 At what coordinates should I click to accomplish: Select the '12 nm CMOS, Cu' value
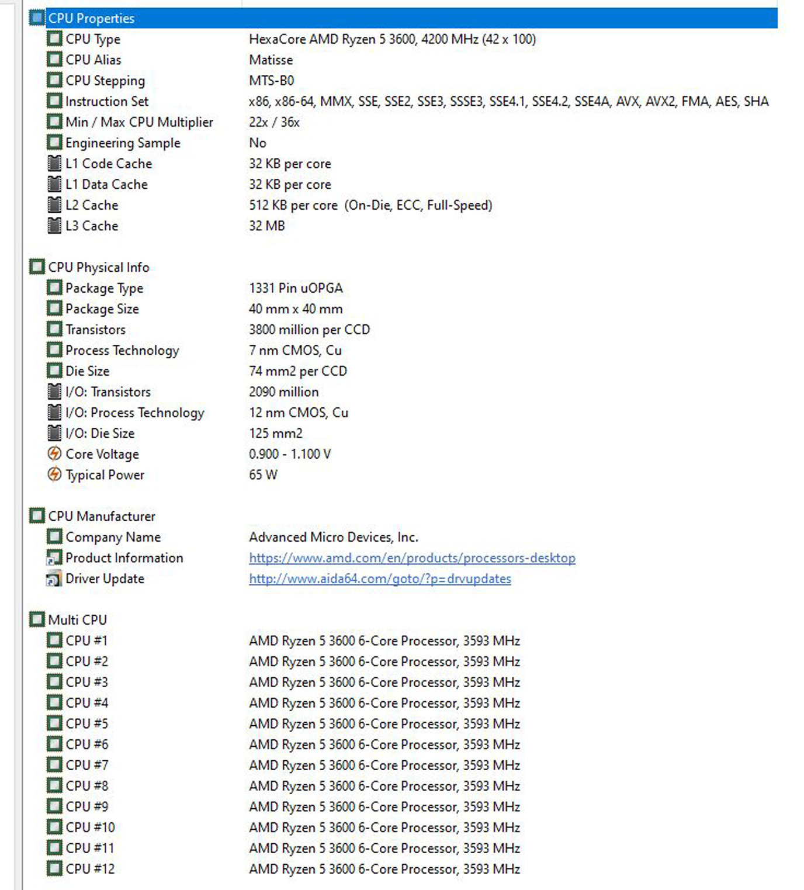(x=299, y=413)
